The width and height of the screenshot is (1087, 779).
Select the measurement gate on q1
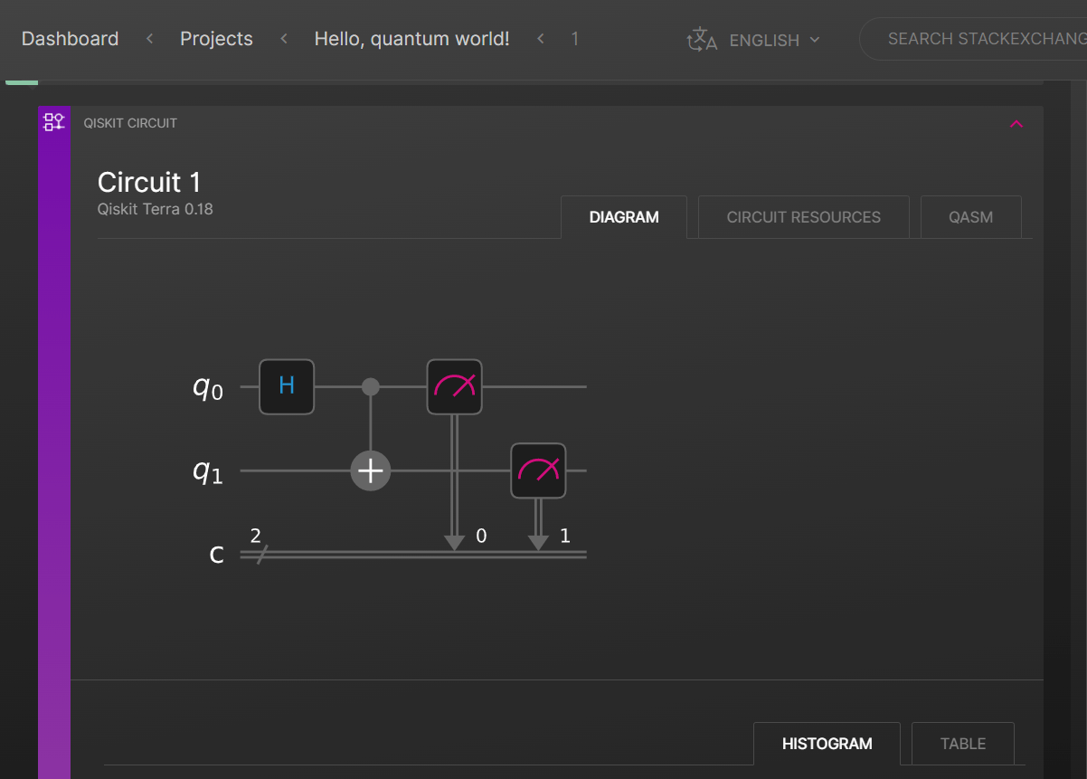coord(538,470)
